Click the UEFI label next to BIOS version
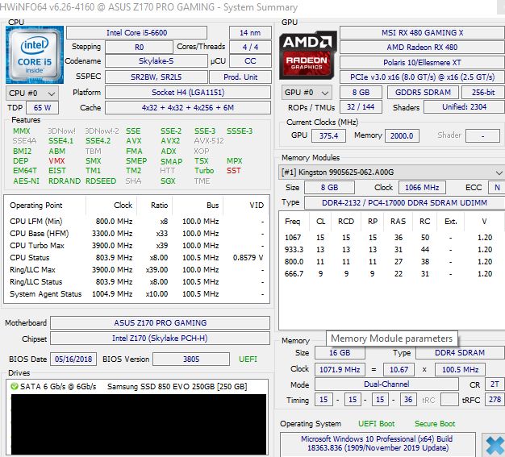The image size is (505, 457). pos(248,359)
